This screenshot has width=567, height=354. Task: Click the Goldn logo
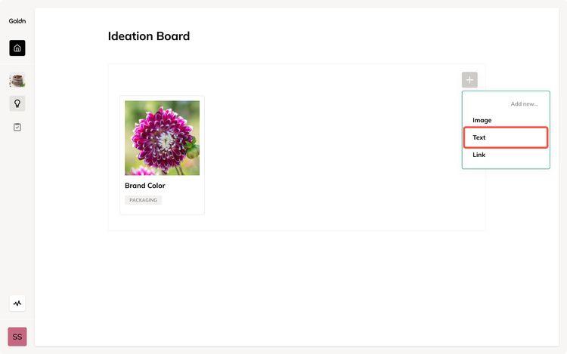click(17, 21)
